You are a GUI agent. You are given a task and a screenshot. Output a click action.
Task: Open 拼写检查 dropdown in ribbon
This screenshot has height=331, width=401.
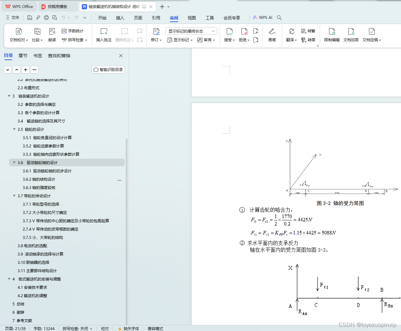point(74,40)
